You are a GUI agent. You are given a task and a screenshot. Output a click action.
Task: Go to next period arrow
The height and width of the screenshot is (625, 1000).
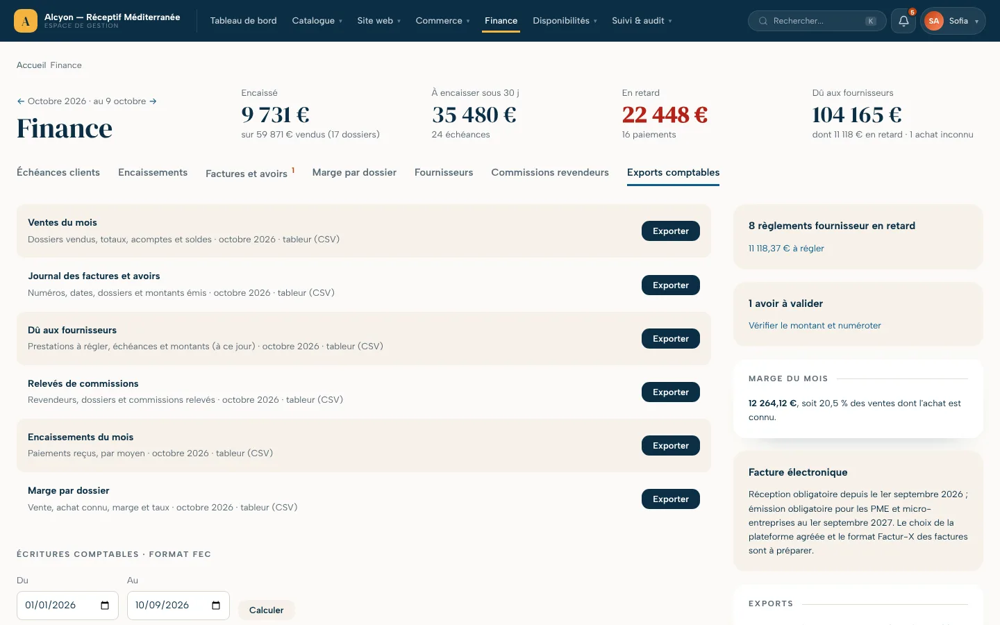coord(153,101)
